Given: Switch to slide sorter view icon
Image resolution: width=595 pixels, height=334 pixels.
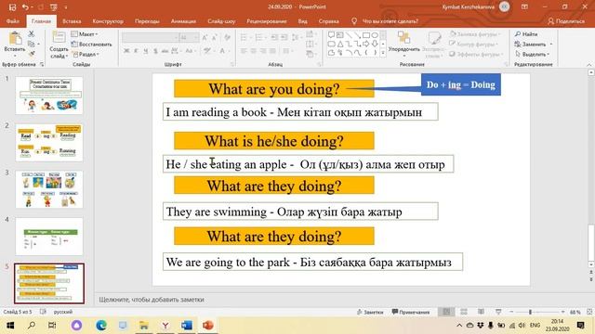Looking at the screenshot, I should pyautogui.click(x=464, y=312).
